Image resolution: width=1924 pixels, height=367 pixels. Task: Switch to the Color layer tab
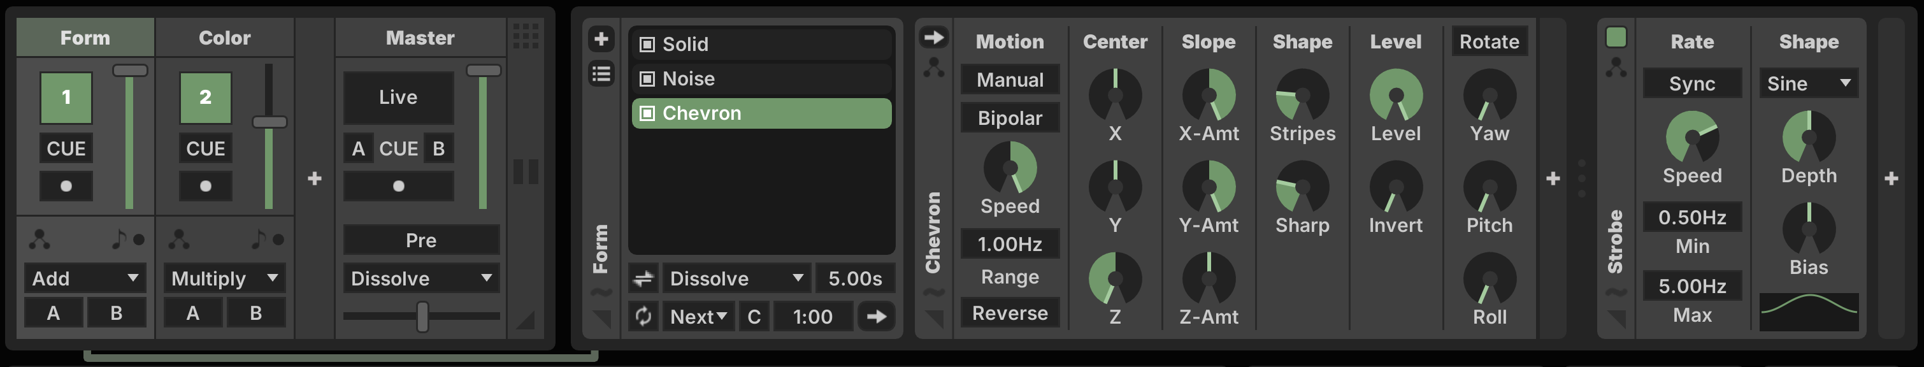[x=225, y=38]
